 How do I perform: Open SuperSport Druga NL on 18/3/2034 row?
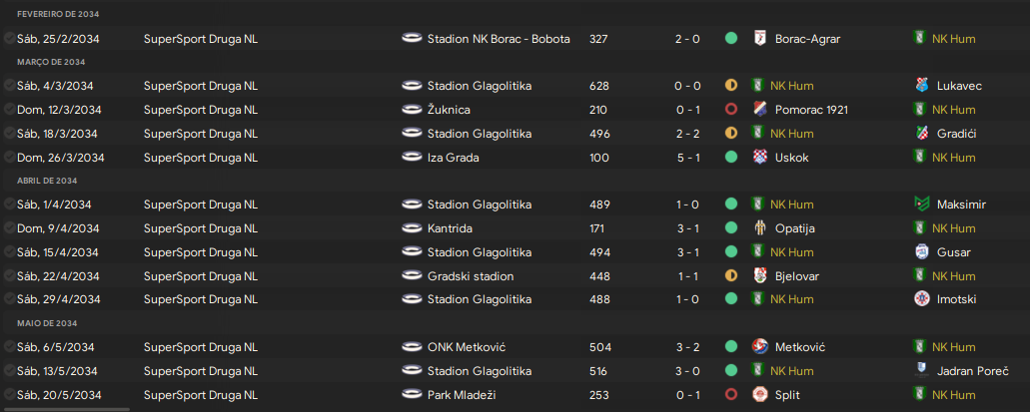click(x=200, y=133)
